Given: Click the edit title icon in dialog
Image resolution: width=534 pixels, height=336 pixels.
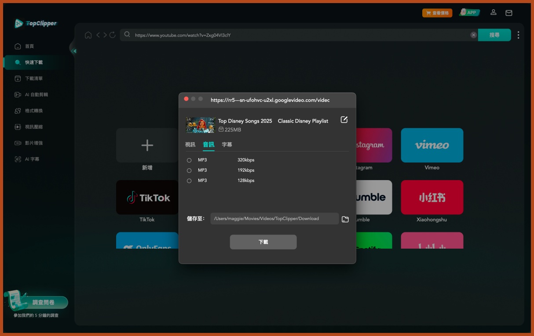Looking at the screenshot, I should pos(344,120).
